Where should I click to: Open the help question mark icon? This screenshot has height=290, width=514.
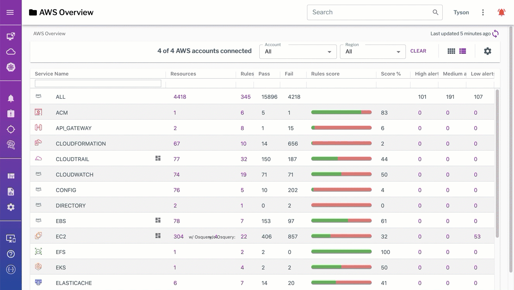pos(11,254)
